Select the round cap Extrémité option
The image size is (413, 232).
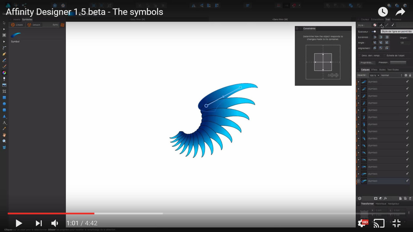375,37
